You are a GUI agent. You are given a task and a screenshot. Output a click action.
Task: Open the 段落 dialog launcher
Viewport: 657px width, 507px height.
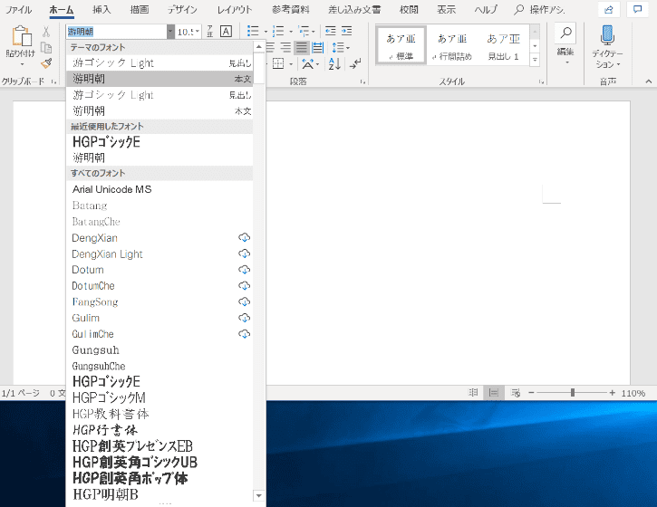coord(362,82)
